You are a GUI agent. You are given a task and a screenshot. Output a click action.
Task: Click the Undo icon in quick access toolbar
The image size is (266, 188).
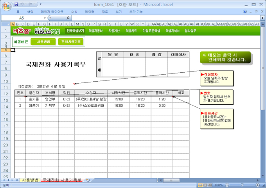pyautogui.click(x=22, y=4)
